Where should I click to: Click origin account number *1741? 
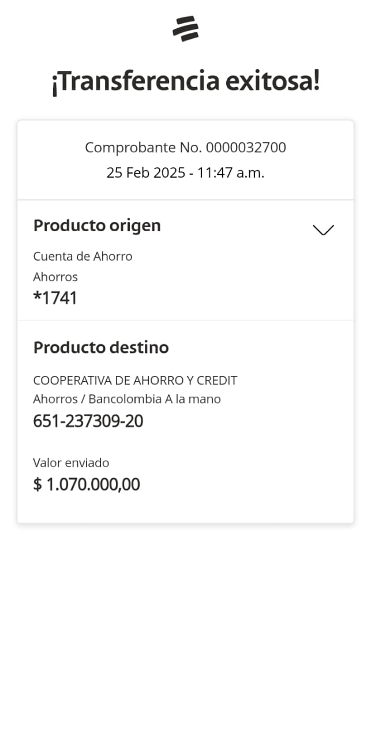(55, 298)
